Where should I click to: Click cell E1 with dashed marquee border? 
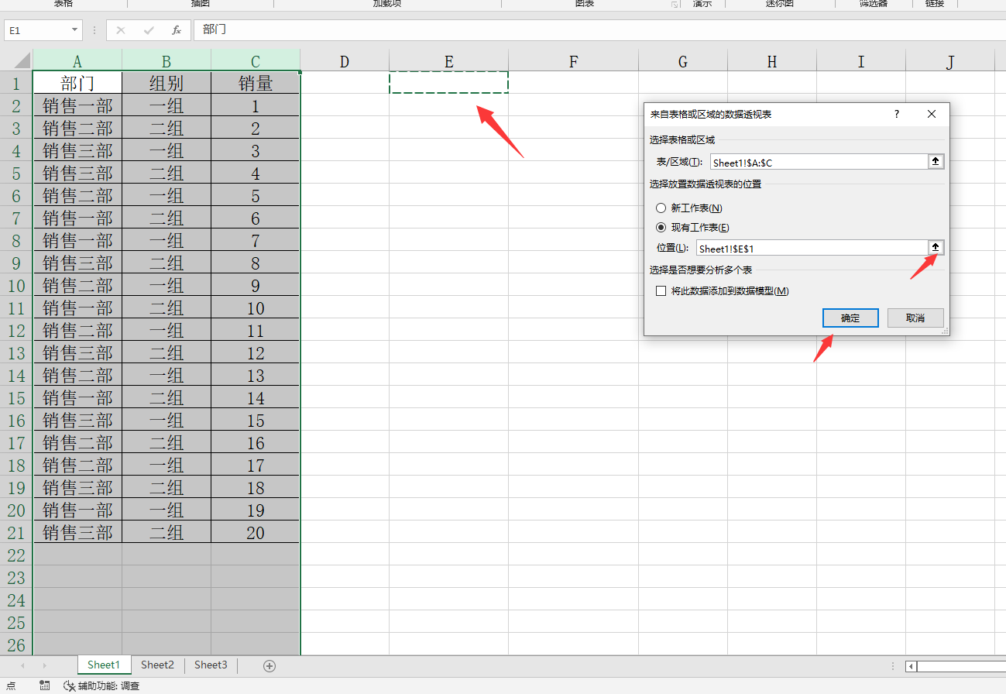(x=449, y=82)
